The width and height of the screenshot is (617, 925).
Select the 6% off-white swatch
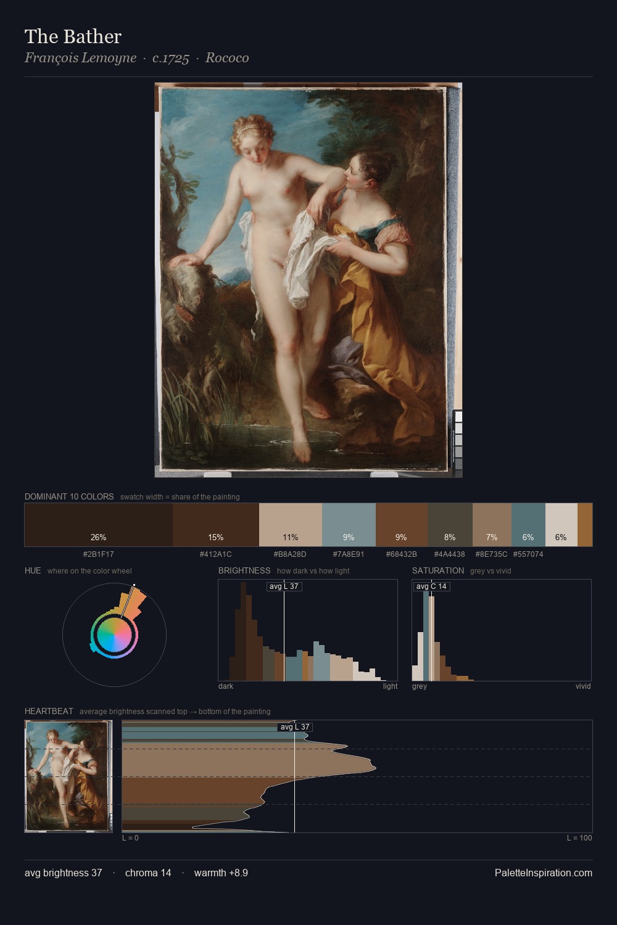point(561,525)
